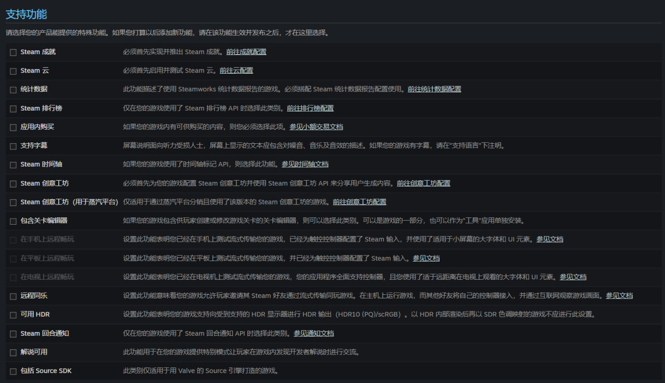Tick the Steam 创意工坊（用于蒸汽平台）checkbox

[x=13, y=202]
